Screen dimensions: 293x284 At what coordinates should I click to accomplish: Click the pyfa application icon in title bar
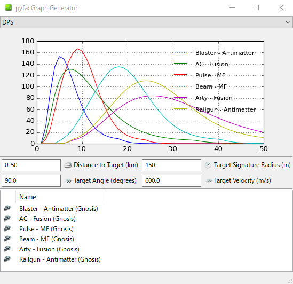click(8, 8)
